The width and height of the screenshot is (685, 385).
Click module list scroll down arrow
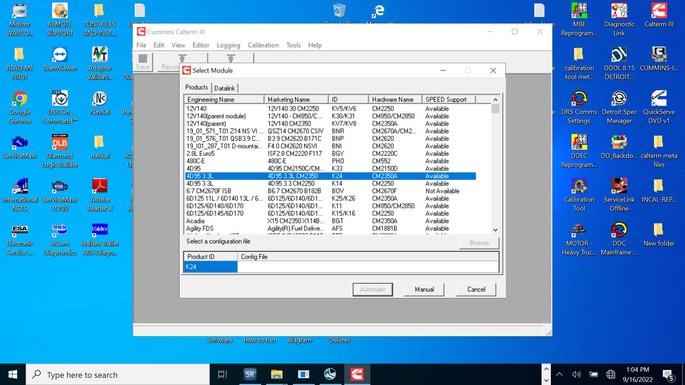pyautogui.click(x=495, y=230)
